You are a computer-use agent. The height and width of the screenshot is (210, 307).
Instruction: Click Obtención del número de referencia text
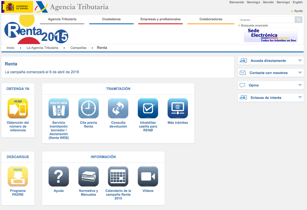pyautogui.click(x=18, y=126)
